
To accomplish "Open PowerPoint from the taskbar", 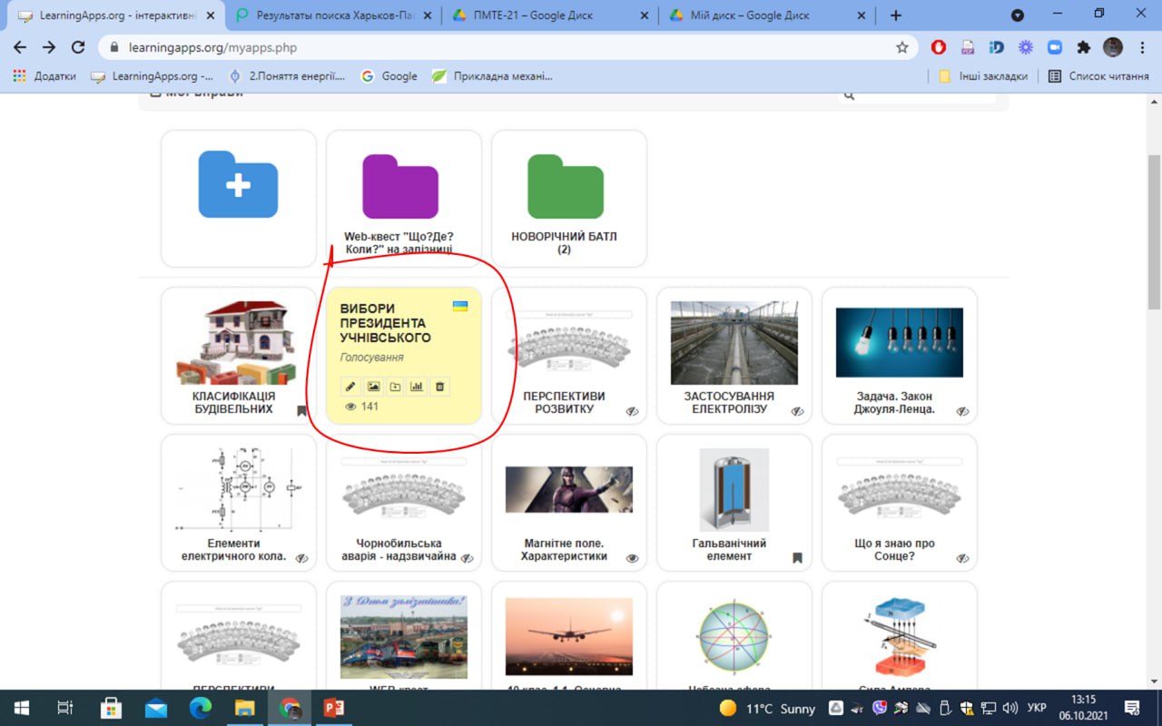I will (x=334, y=708).
